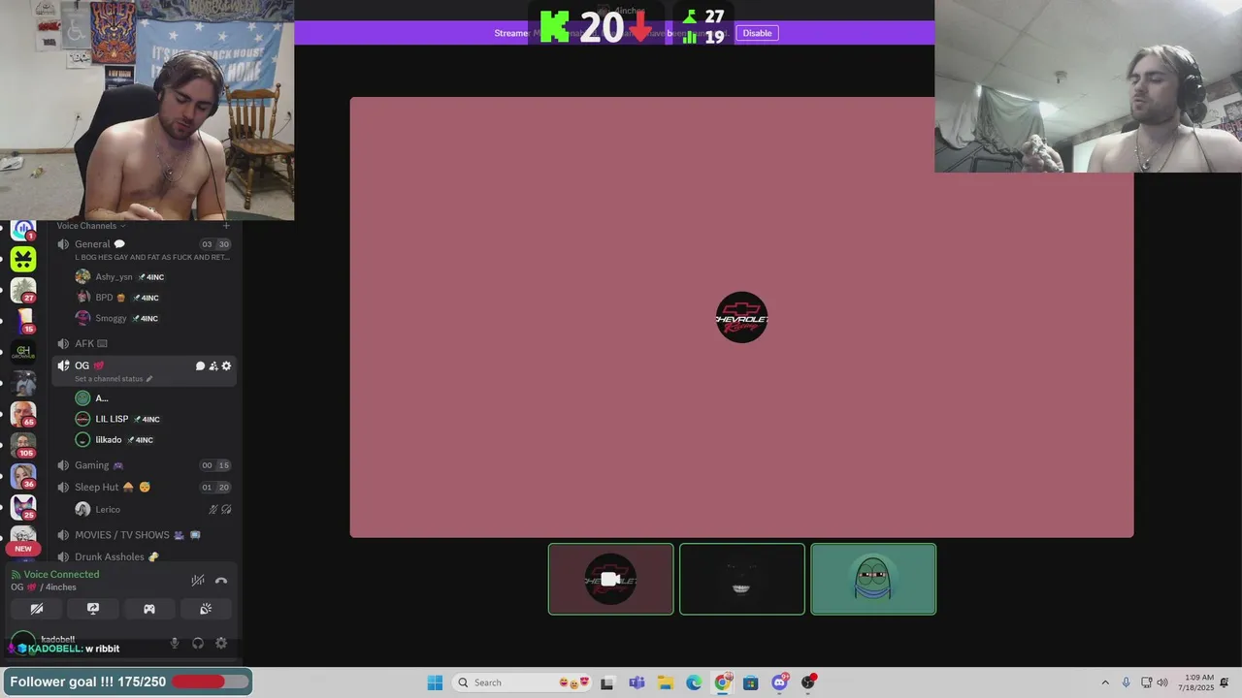This screenshot has width=1242, height=698.
Task: Open Discord user settings gear
Action: (221, 643)
